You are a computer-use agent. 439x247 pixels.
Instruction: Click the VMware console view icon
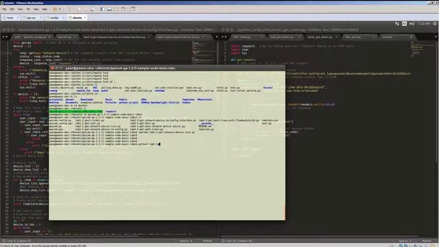click(134, 9)
